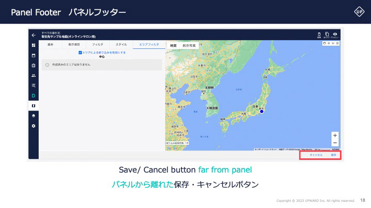Open the calendar icon in sidebar
The width and height of the screenshot is (371, 208).
pyautogui.click(x=33, y=55)
